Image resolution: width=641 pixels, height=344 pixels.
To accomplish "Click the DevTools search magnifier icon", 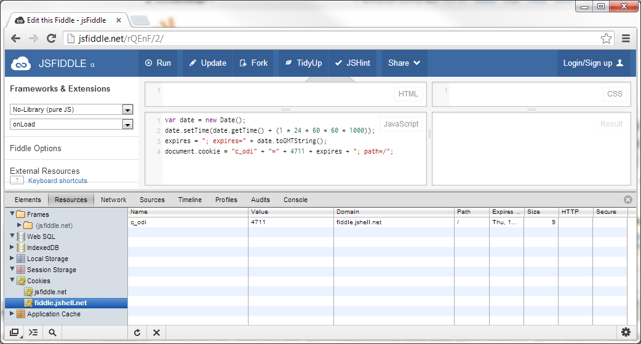I will (52, 332).
